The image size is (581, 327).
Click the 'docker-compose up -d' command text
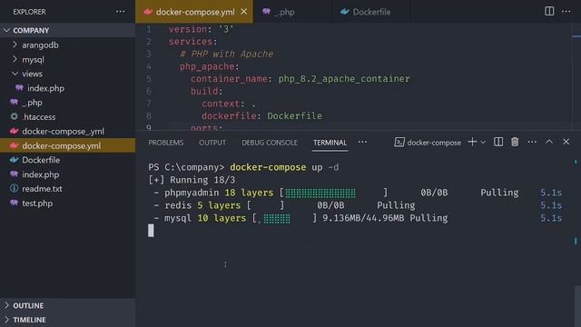click(284, 167)
